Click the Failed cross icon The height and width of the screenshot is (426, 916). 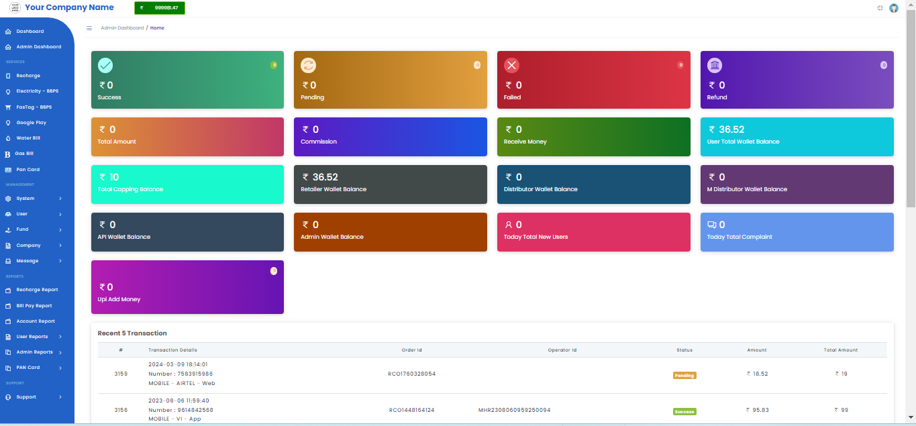pyautogui.click(x=511, y=65)
